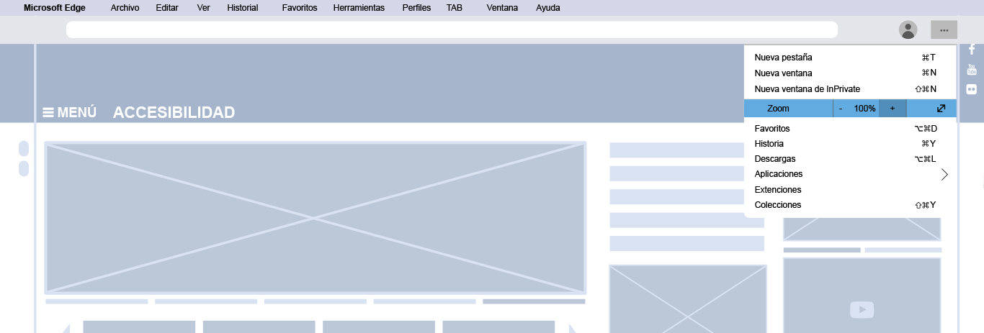The image size is (984, 333).
Task: Enter full screen via zoom expand icon
Action: coord(941,109)
